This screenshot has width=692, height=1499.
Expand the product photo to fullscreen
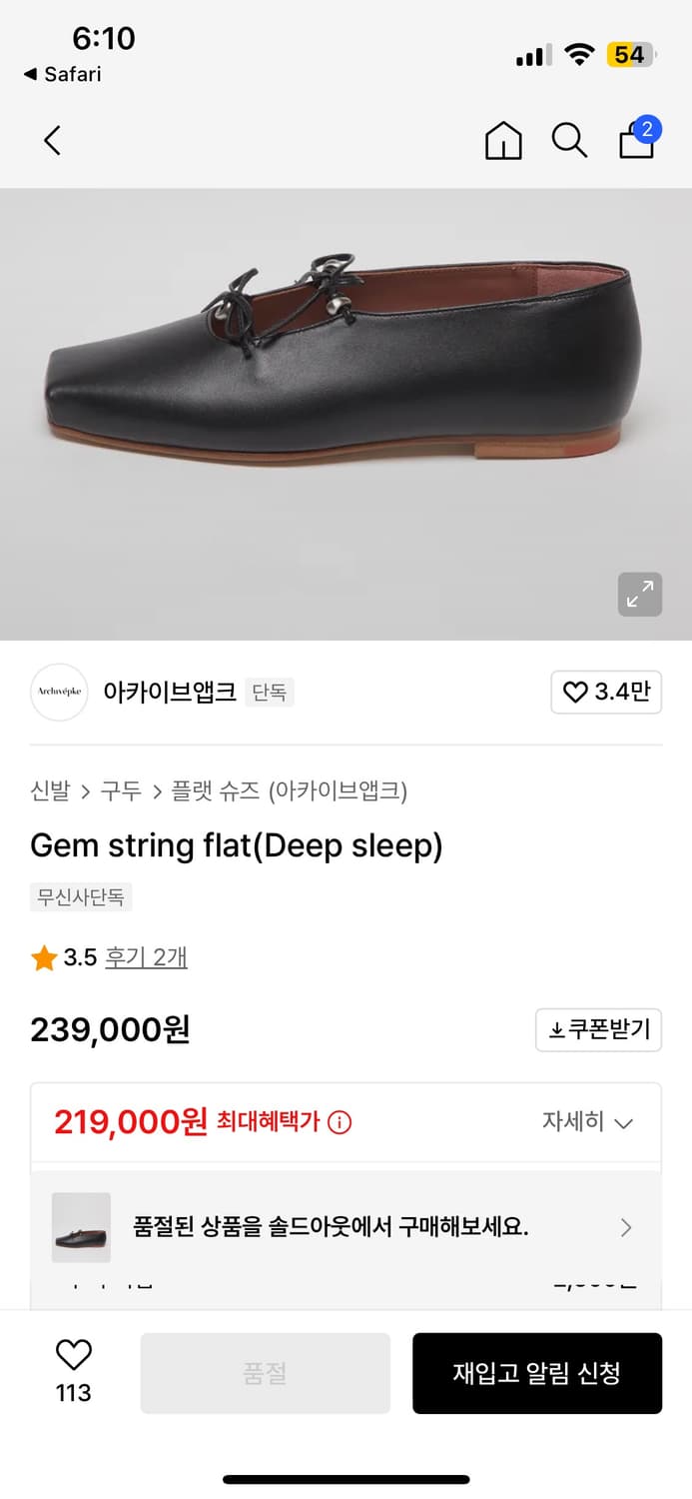pyautogui.click(x=639, y=594)
